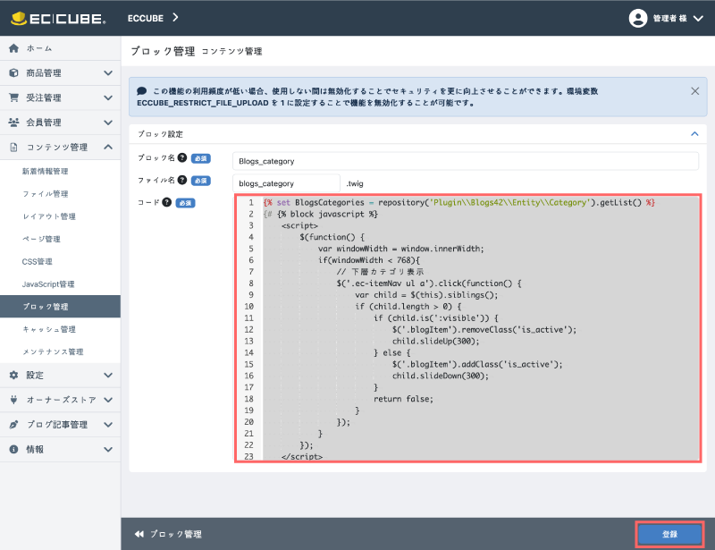Open ページ管理 in the sidebar
715x550 pixels.
click(41, 239)
